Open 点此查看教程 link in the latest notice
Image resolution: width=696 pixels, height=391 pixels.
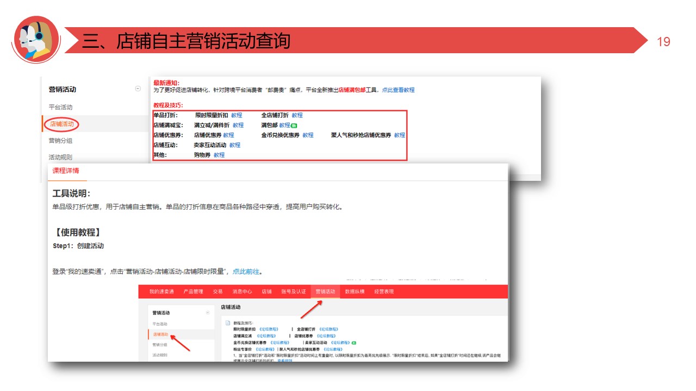click(x=398, y=90)
